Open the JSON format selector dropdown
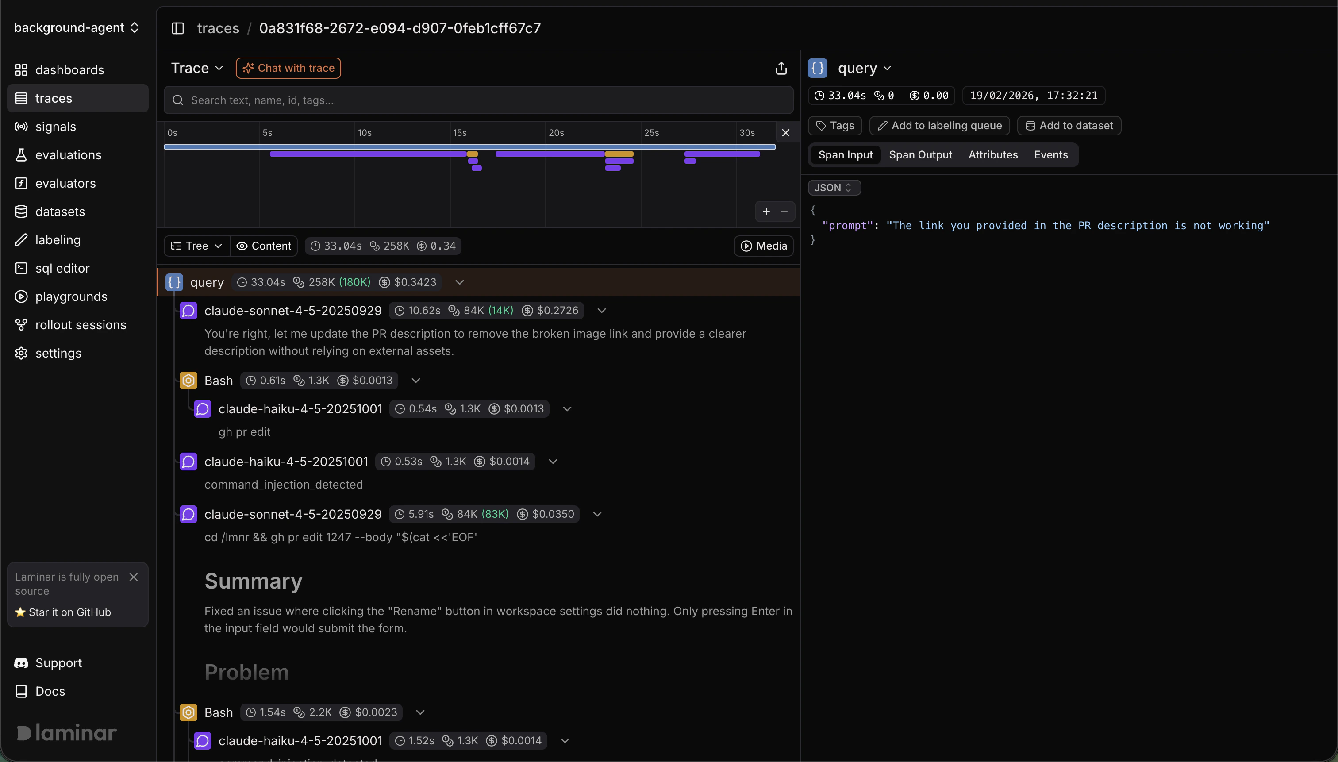Screen dimensions: 1338x762 click(x=834, y=187)
